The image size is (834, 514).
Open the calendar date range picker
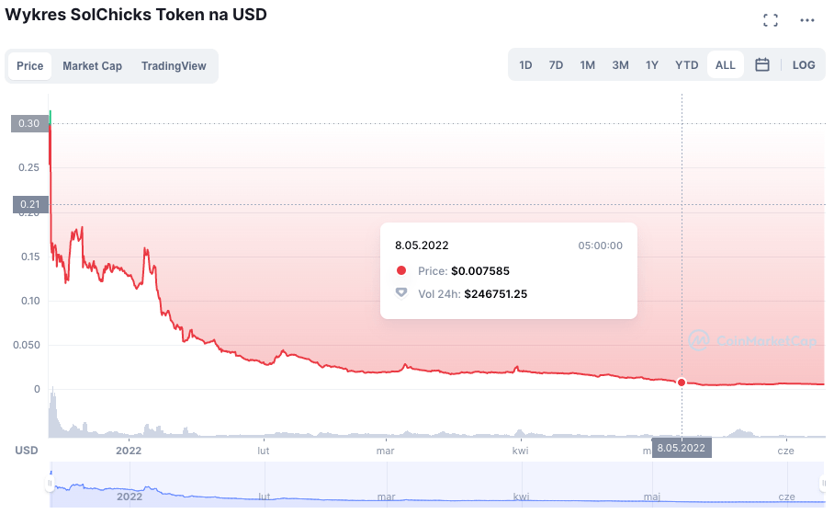pos(762,65)
